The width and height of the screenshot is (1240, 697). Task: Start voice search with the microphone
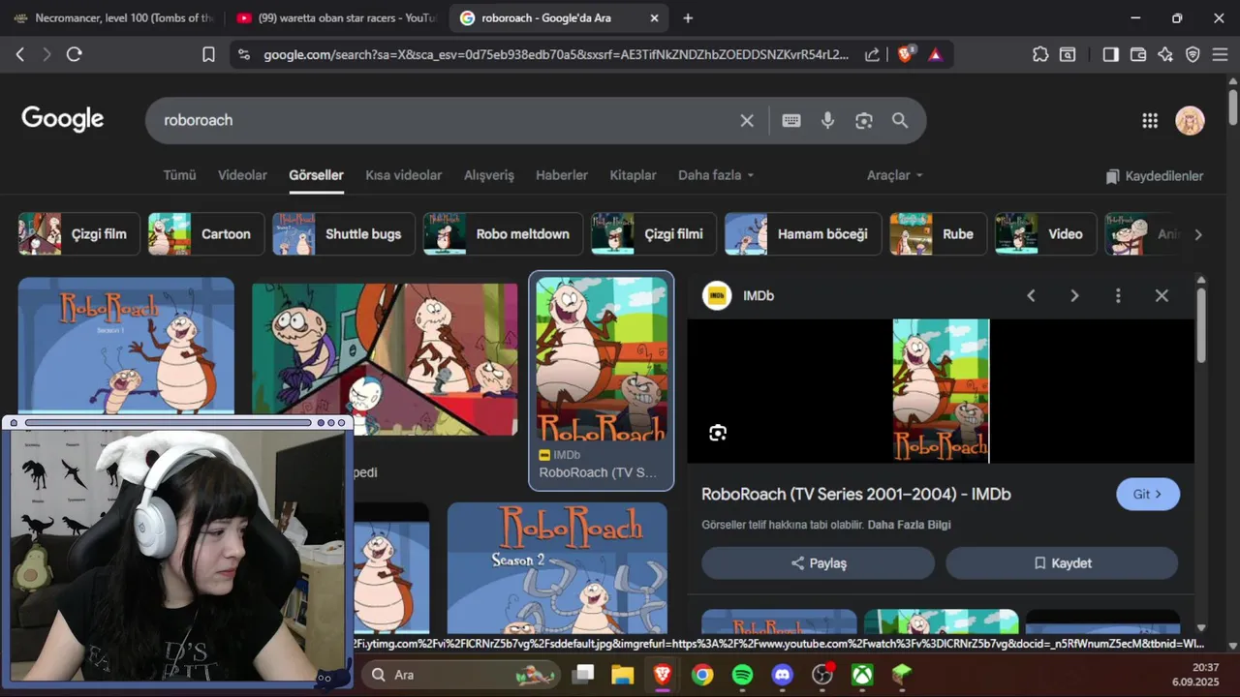tap(827, 120)
